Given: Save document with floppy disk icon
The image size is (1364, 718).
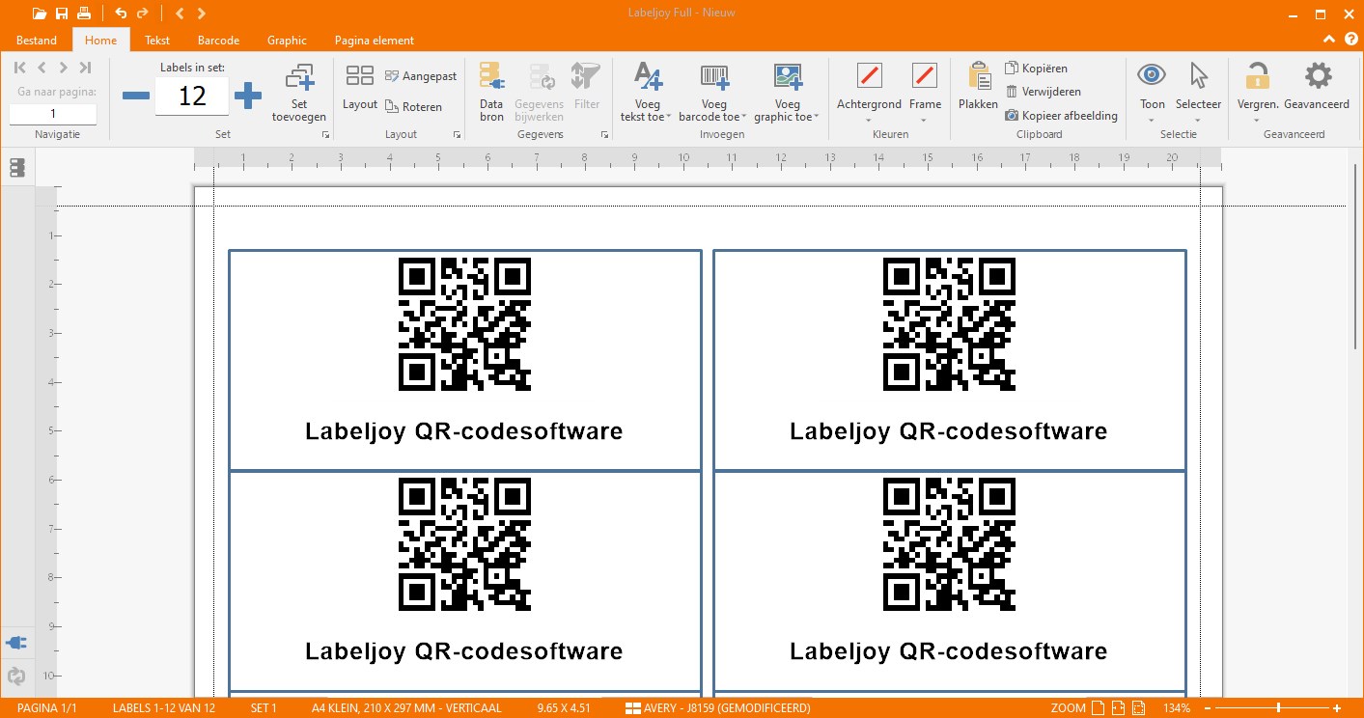Looking at the screenshot, I should pos(62,14).
